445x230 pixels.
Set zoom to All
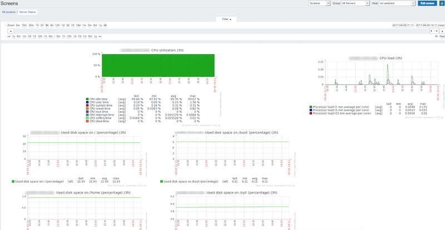click(x=105, y=25)
